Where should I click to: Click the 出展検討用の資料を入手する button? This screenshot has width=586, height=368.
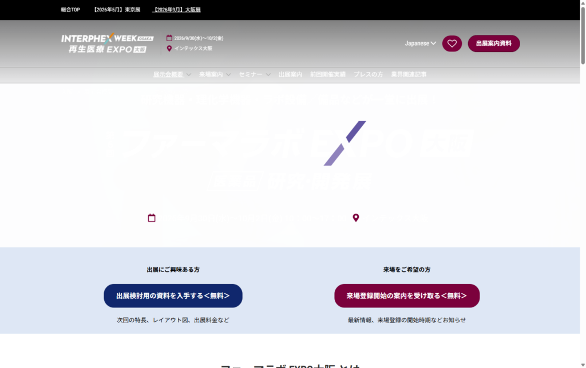coord(173,295)
